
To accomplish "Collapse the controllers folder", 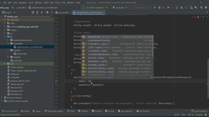I will click(8, 43).
